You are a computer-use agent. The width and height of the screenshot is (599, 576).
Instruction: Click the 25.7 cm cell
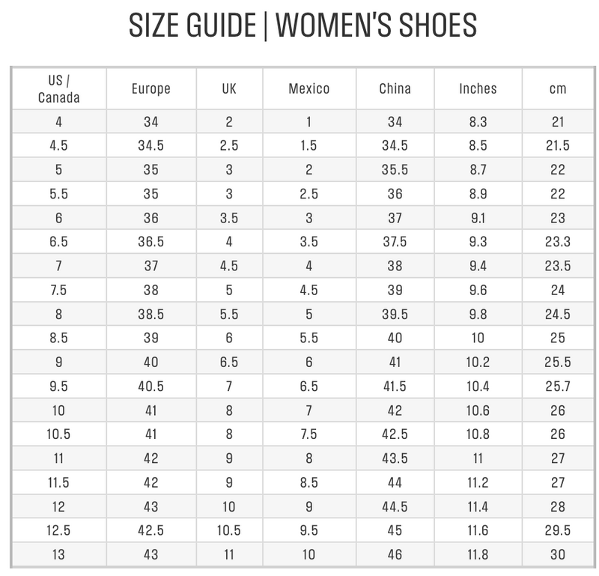[557, 386]
